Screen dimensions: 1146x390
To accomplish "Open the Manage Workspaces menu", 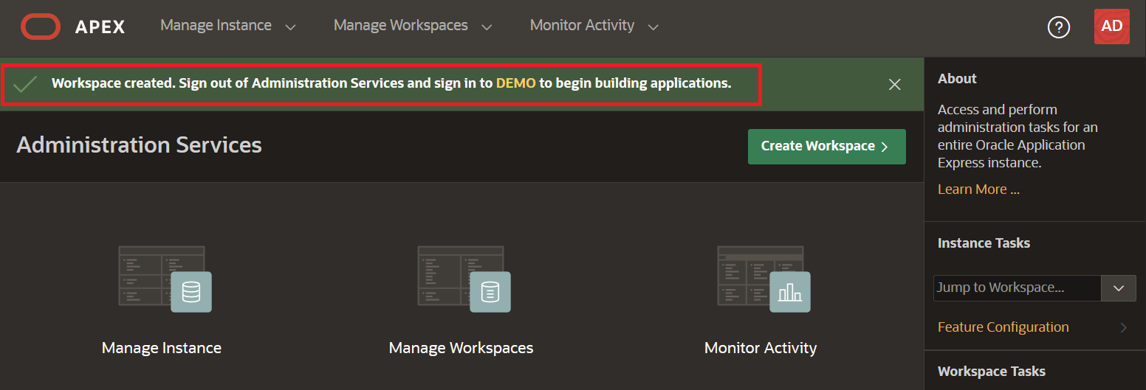I will (x=412, y=26).
